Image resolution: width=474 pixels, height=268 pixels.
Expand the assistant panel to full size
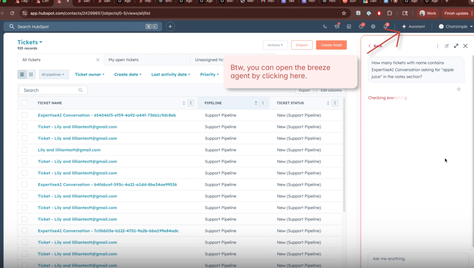coord(456,46)
